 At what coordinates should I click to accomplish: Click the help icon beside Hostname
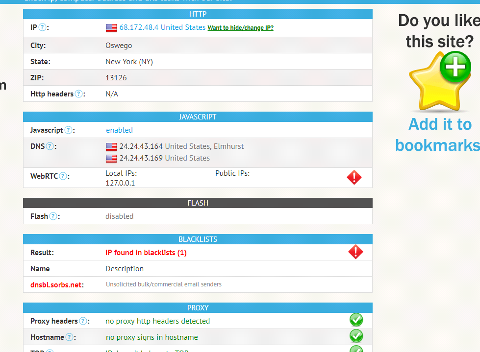point(70,337)
